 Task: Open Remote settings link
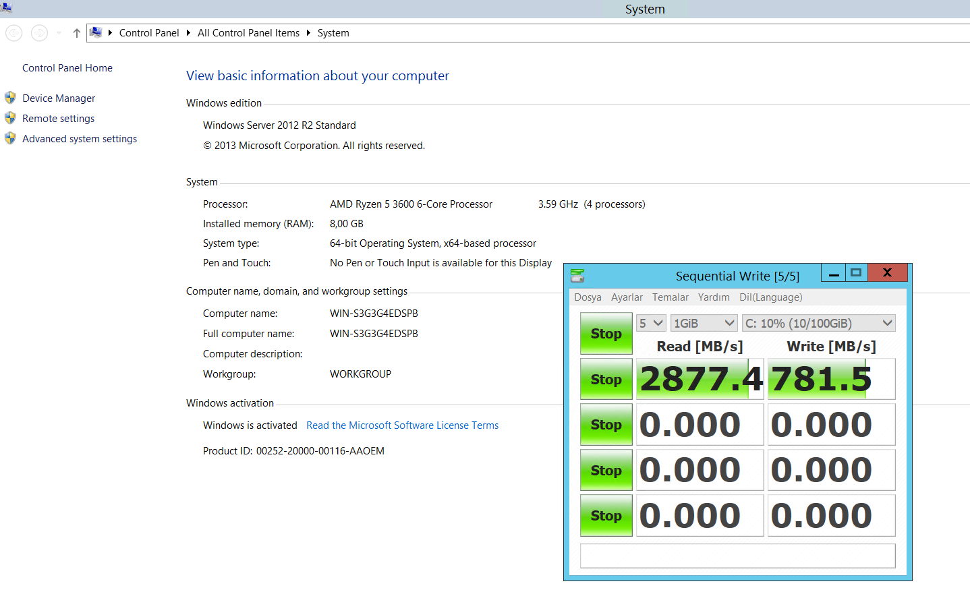pyautogui.click(x=59, y=119)
